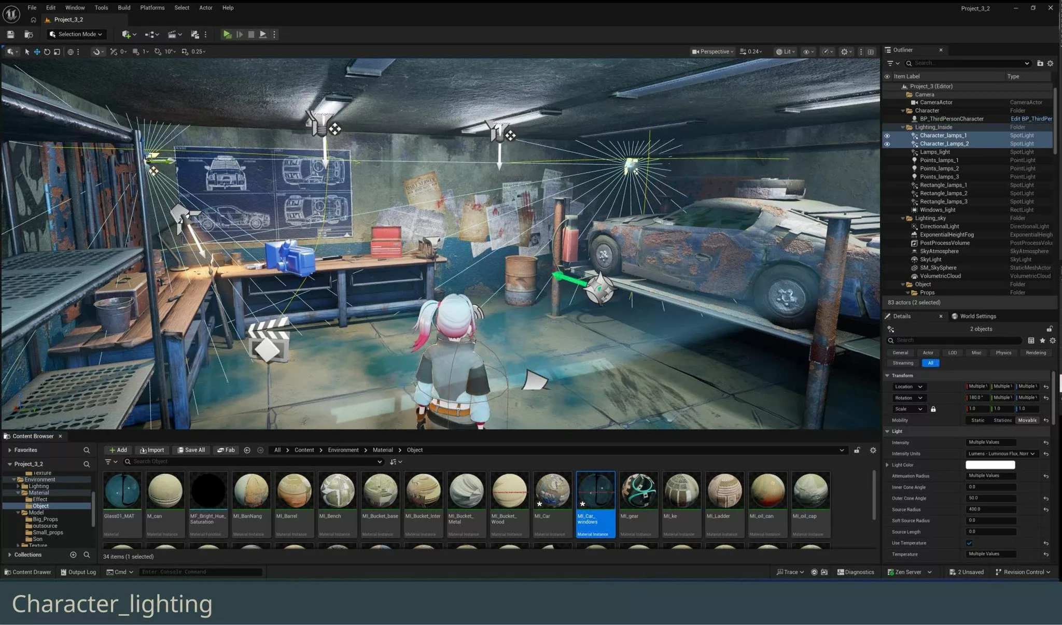
Task: Open content browser settings gear
Action: [873, 450]
